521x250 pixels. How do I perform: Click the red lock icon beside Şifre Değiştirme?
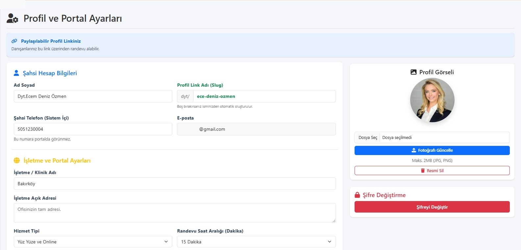pyautogui.click(x=357, y=195)
